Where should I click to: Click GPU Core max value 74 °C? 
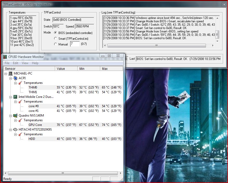pyautogui.click(x=111, y=125)
